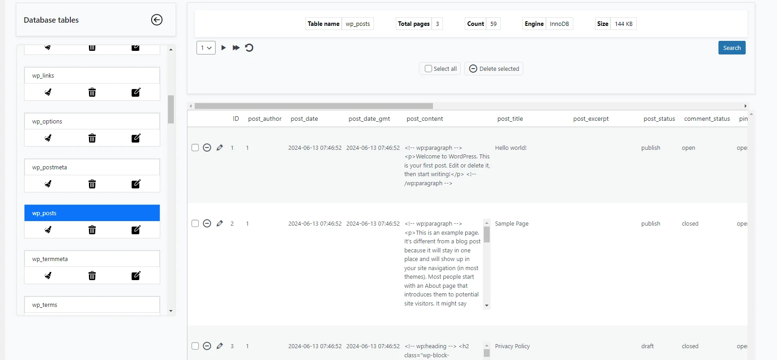Click the trash icon under wp_posts

pos(92,230)
